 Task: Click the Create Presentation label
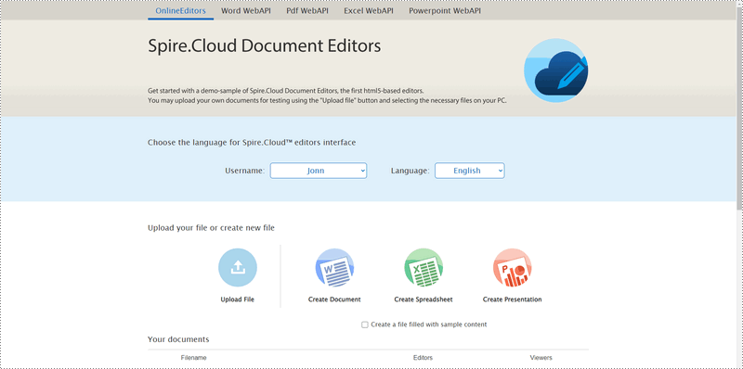pos(513,299)
